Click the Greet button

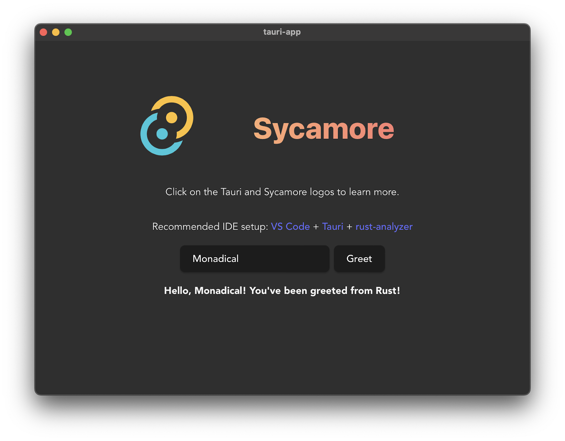pyautogui.click(x=359, y=259)
